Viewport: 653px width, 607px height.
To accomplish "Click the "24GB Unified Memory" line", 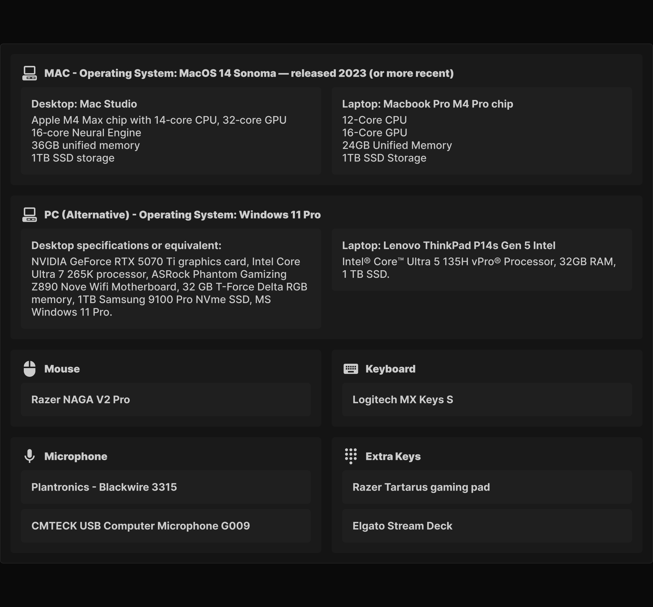I will pyautogui.click(x=397, y=145).
